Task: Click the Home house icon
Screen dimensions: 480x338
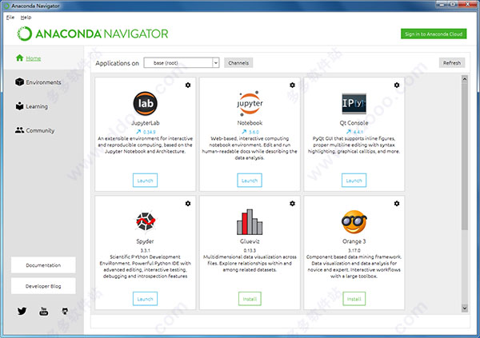Action: pyautogui.click(x=19, y=58)
